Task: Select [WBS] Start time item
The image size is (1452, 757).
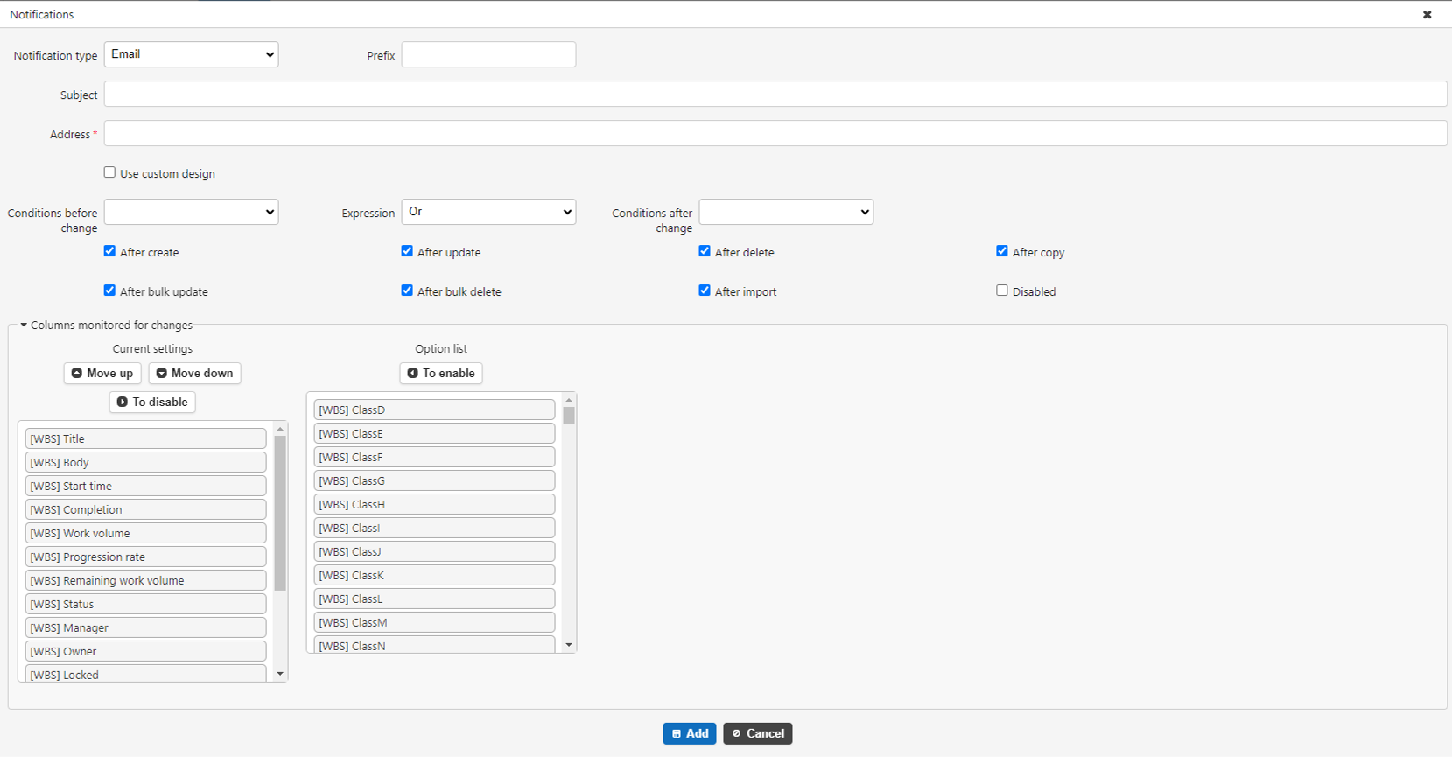Action: (x=145, y=486)
